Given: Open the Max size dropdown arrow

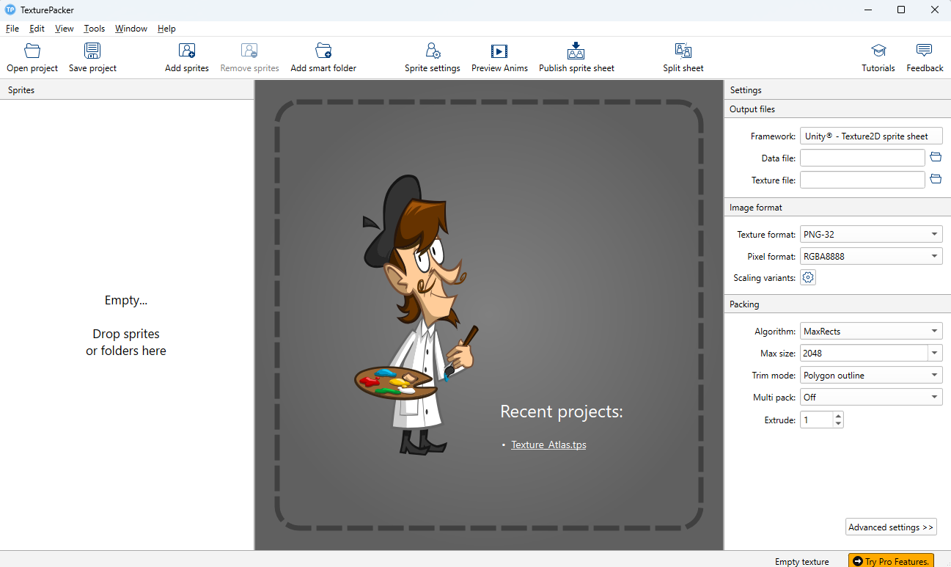Looking at the screenshot, I should [935, 354].
